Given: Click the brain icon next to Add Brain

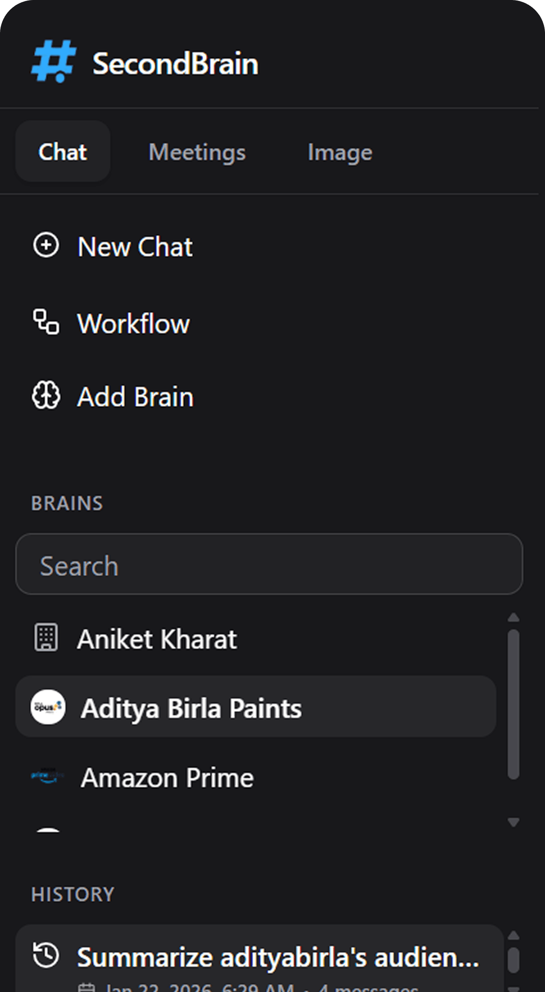Looking at the screenshot, I should tap(46, 397).
